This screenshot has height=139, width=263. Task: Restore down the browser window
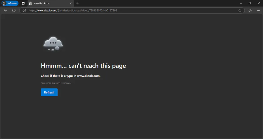click(250, 3)
